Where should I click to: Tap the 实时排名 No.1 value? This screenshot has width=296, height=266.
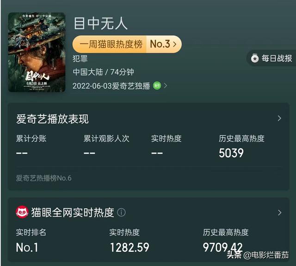pos(27,248)
